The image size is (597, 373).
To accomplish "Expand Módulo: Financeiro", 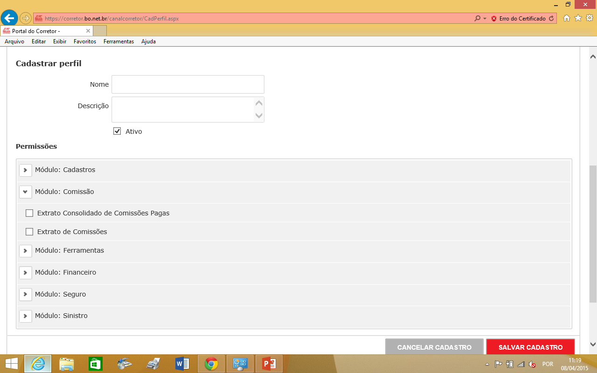I will point(25,273).
